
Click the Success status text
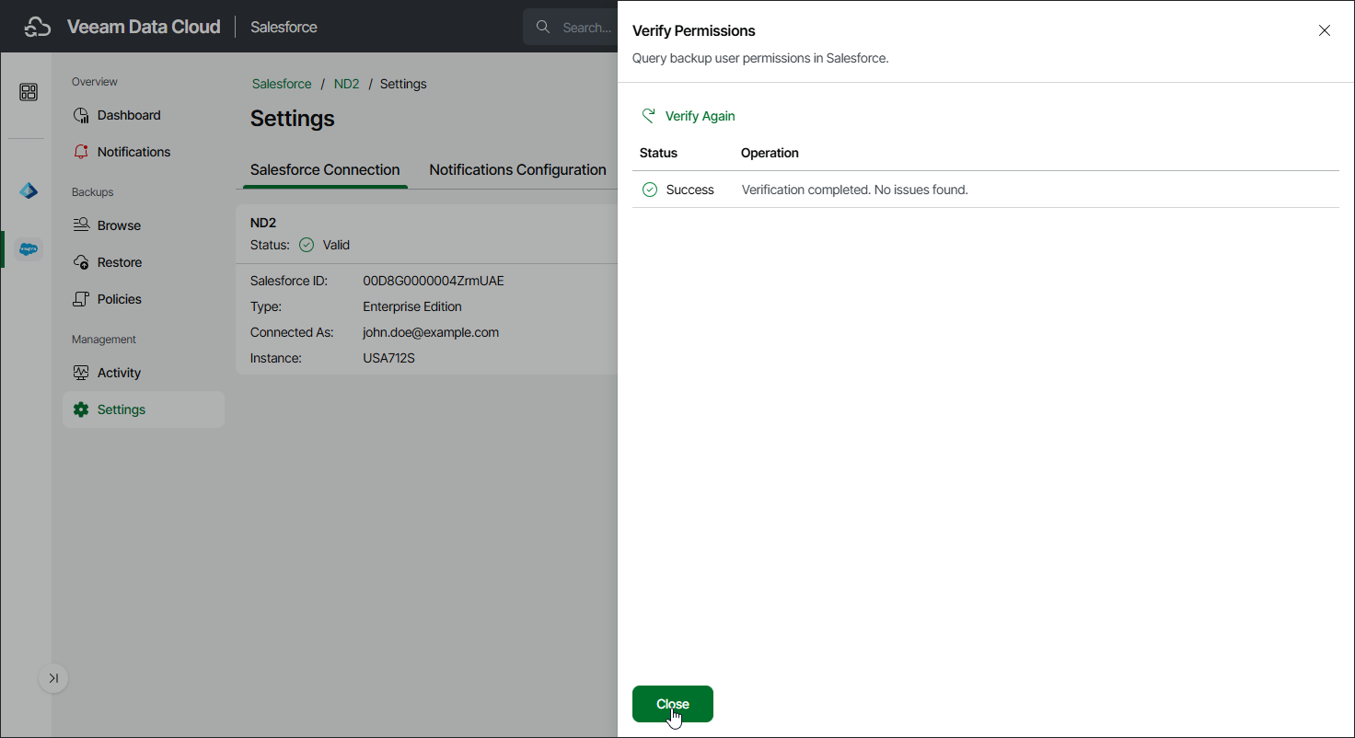point(690,190)
